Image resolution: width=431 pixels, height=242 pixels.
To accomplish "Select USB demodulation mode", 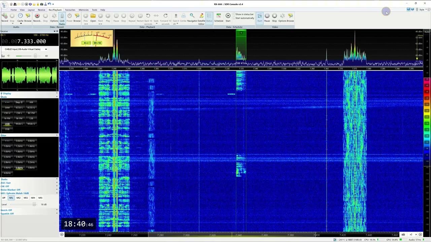I will coord(7,124).
